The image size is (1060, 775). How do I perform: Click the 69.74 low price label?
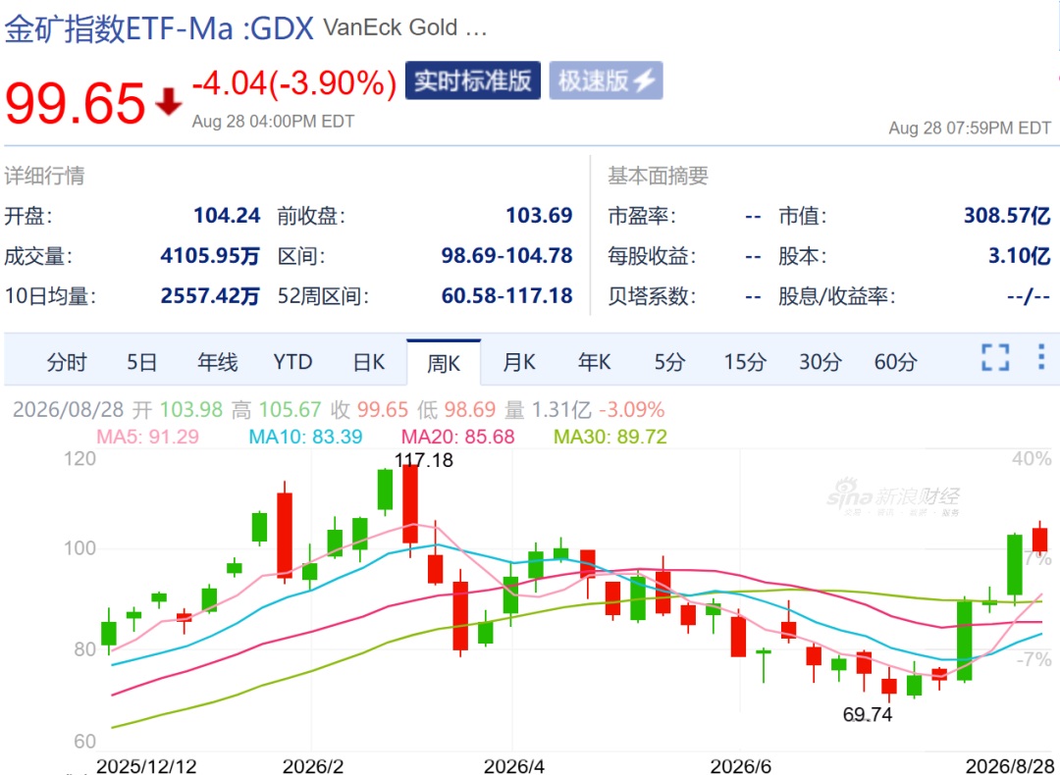[x=868, y=714]
